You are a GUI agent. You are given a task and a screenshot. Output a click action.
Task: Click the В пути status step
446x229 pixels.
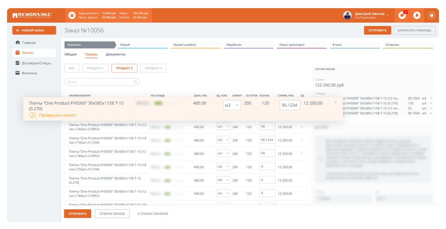pos(355,45)
